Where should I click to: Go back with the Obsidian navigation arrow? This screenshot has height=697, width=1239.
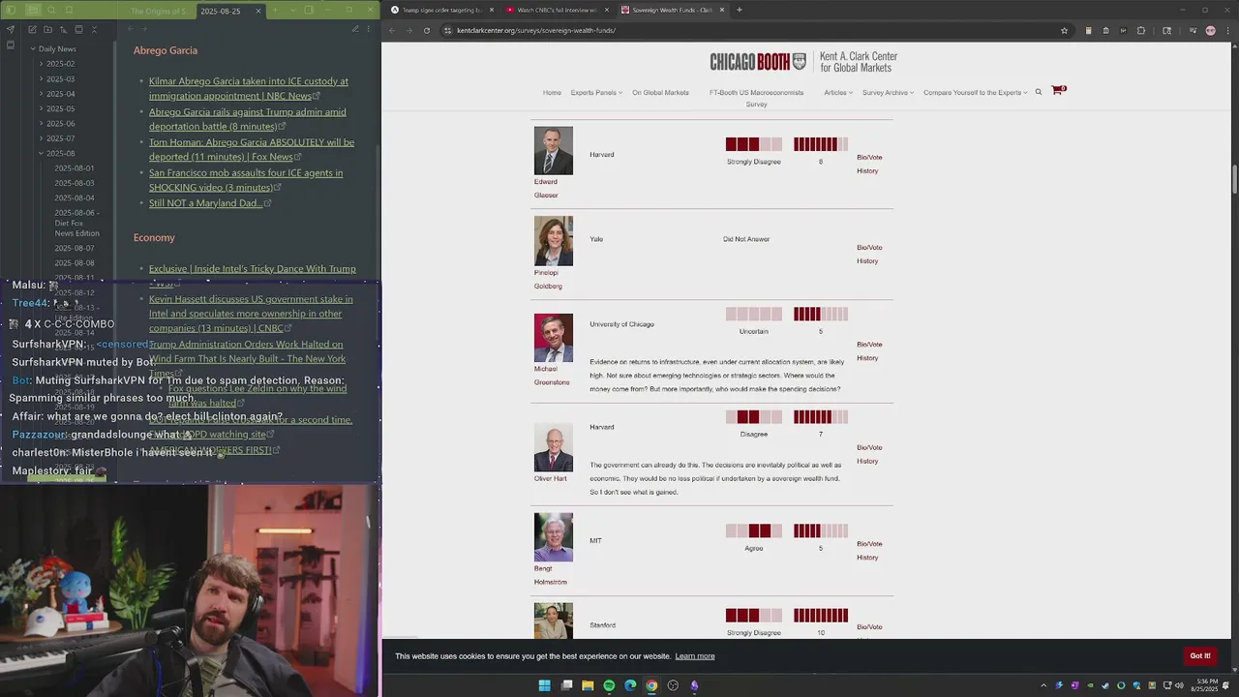tap(131, 29)
